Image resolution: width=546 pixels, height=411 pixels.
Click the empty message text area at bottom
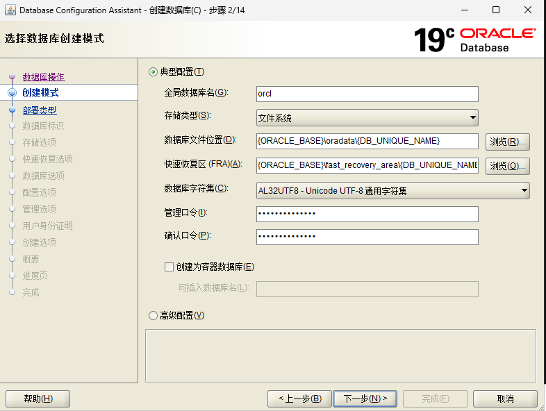(x=340, y=355)
